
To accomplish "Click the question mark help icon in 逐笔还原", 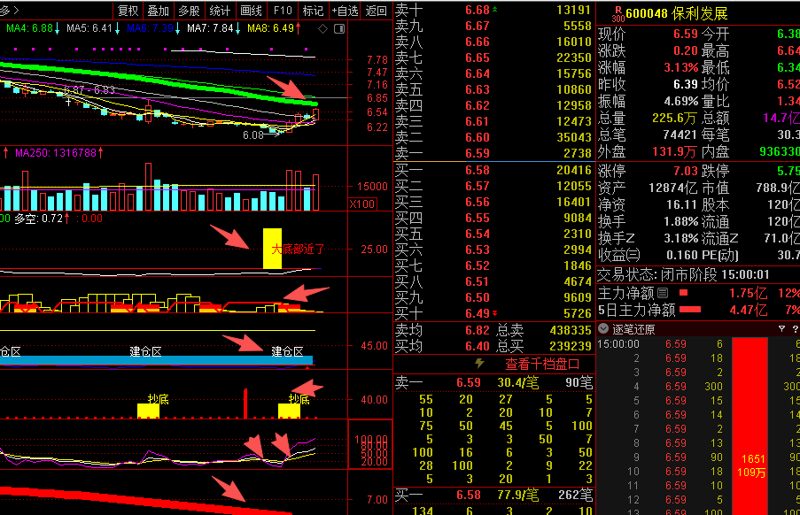I will [x=795, y=328].
